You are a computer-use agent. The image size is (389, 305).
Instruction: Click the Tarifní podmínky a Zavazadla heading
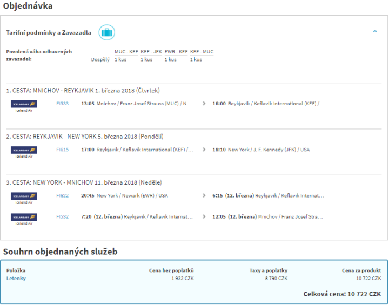coord(48,33)
